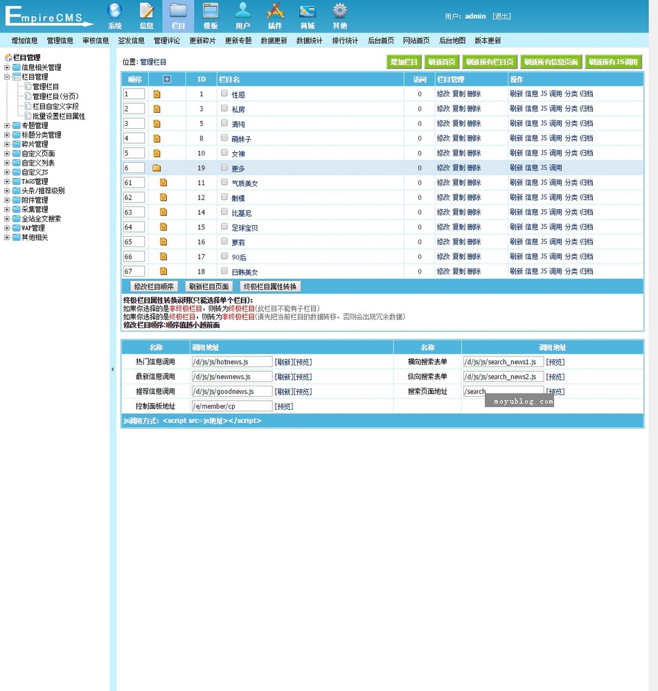Image resolution: width=658 pixels, height=691 pixels.
Task: Expand the 信息相关管理 tree node
Action: coord(7,67)
